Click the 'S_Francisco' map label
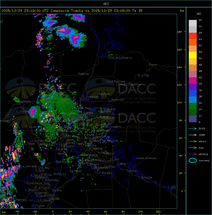 point(91,97)
